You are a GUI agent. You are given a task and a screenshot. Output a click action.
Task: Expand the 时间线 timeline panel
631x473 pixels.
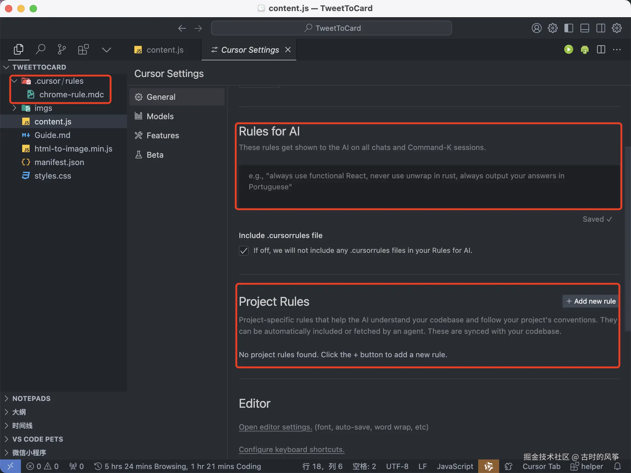pos(63,426)
